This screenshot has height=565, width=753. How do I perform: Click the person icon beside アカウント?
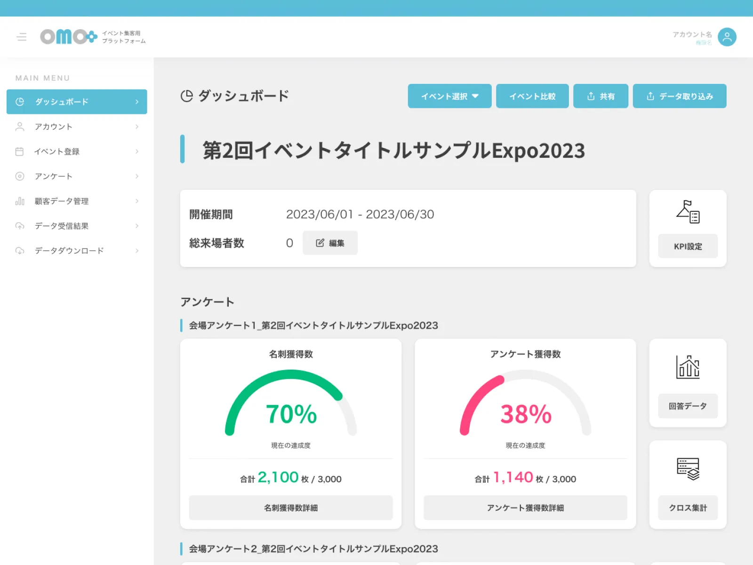[x=20, y=127]
